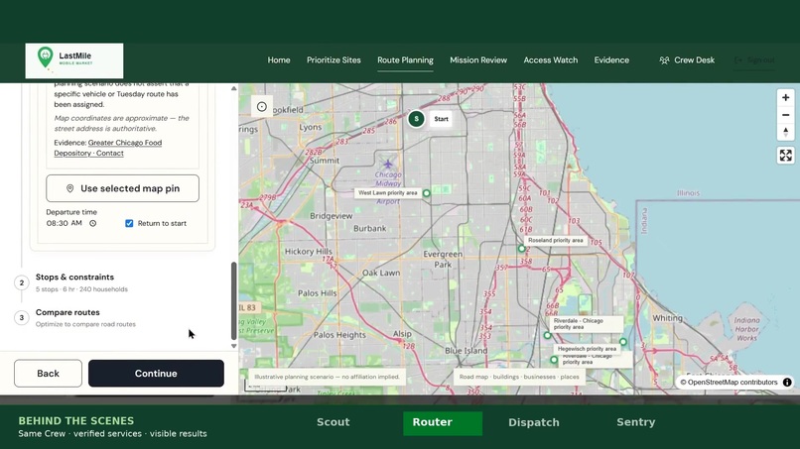Switch to the Router tab
The width and height of the screenshot is (800, 449).
tap(443, 423)
